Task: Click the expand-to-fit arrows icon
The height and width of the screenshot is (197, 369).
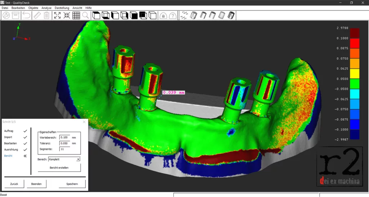Action: (57, 15)
